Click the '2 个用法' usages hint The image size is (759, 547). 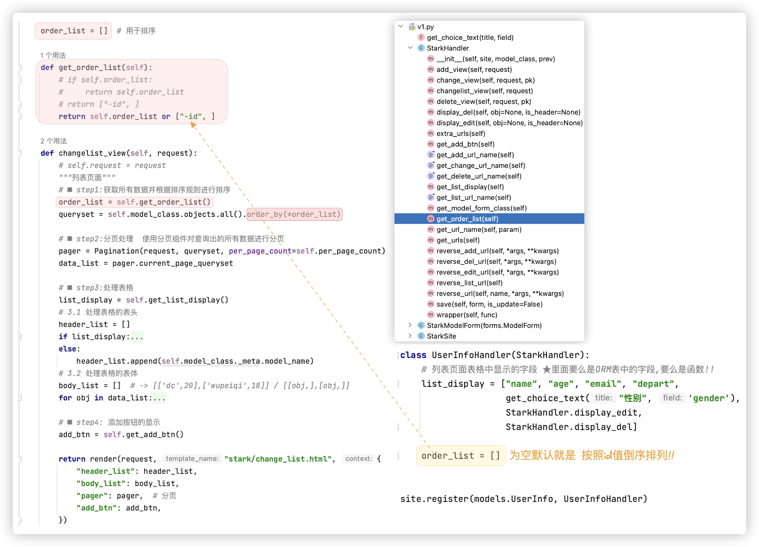[53, 141]
